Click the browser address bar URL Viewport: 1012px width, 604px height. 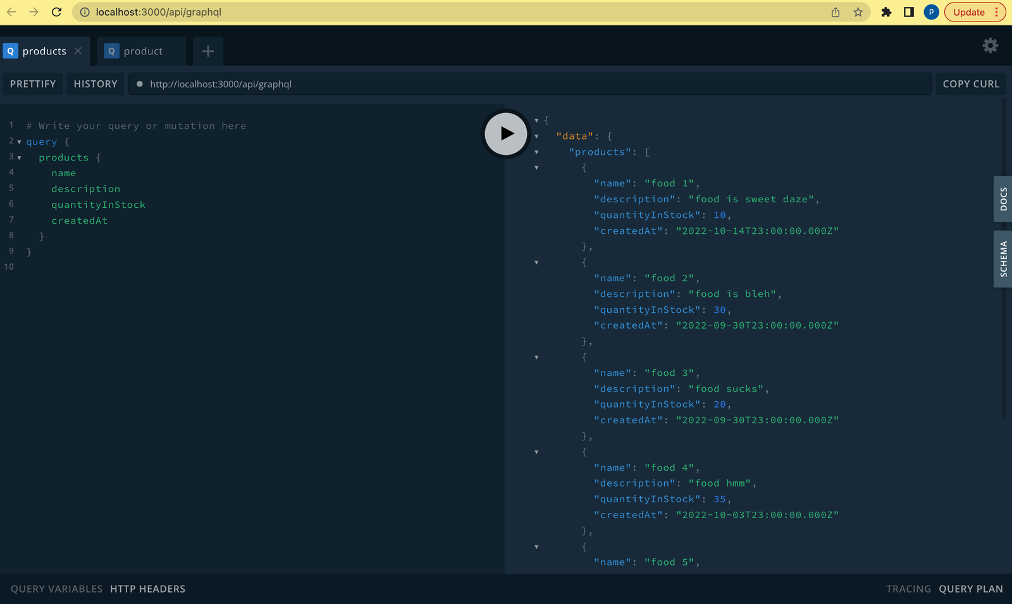[x=159, y=12]
